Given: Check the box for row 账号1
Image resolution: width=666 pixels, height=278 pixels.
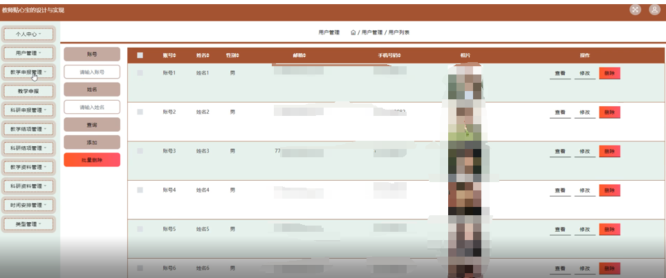Looking at the screenshot, I should point(140,73).
